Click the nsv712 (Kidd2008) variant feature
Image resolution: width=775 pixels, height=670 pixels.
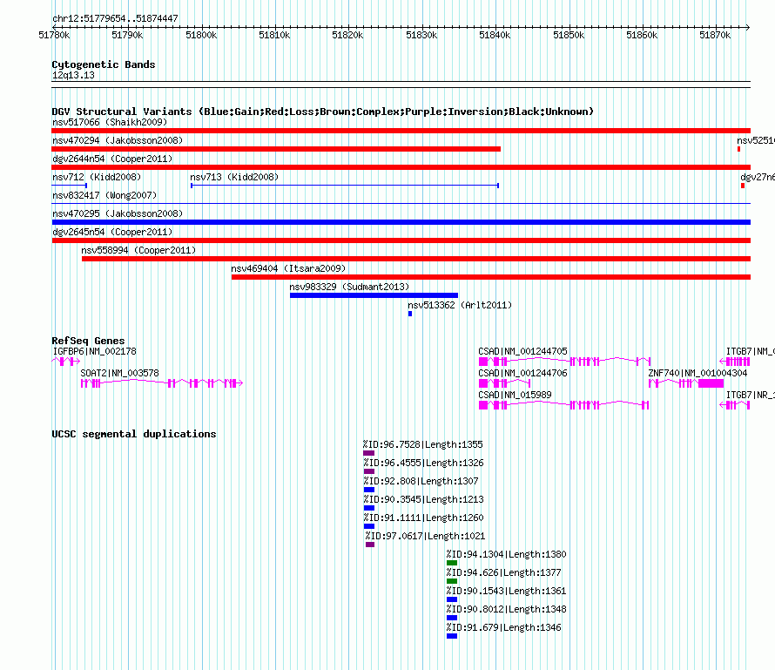point(69,186)
